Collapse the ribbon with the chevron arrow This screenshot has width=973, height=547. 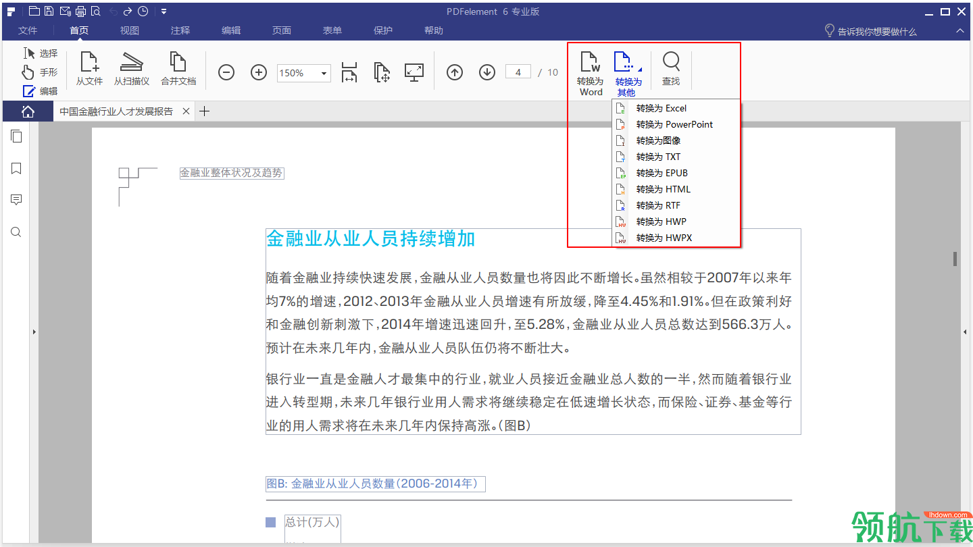[x=959, y=31]
